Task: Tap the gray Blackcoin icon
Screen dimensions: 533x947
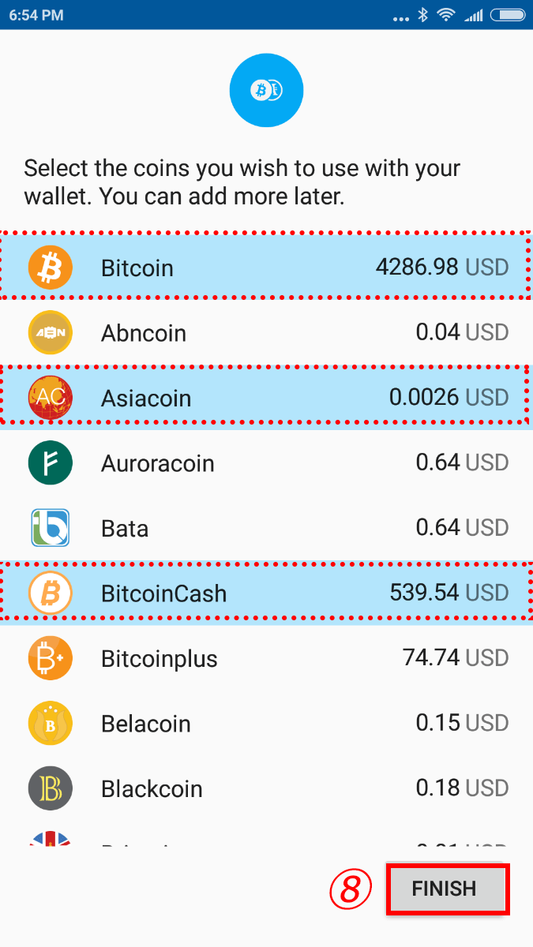Action: coord(51,788)
